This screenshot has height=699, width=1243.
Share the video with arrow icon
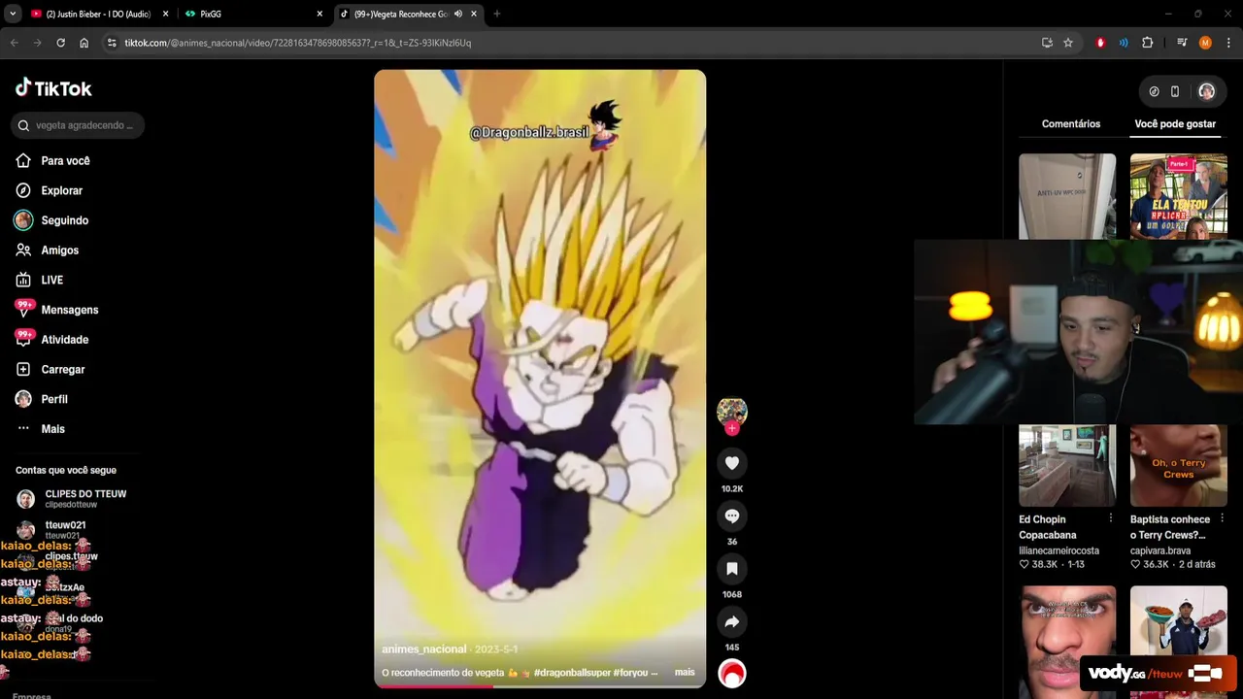732,621
